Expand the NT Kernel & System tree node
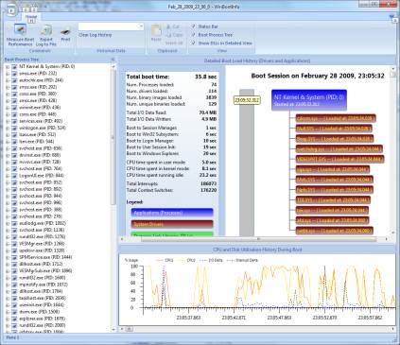Screen dimensions: 400x345 8,67
